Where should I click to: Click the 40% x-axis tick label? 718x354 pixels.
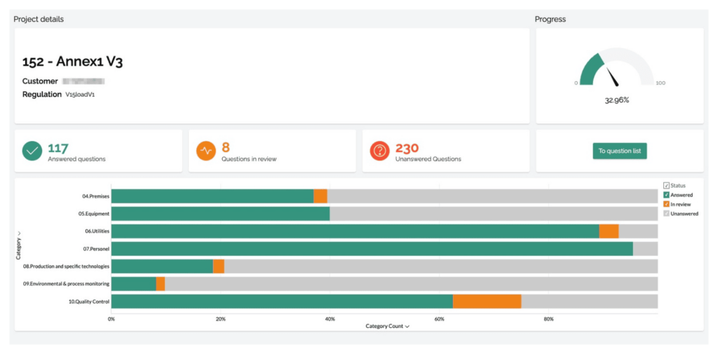click(330, 319)
